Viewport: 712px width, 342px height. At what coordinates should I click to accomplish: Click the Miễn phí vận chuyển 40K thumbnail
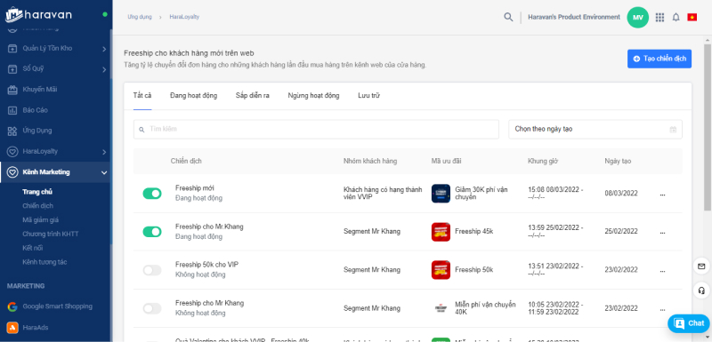point(441,308)
